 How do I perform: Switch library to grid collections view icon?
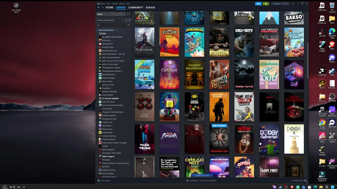pos(128,14)
